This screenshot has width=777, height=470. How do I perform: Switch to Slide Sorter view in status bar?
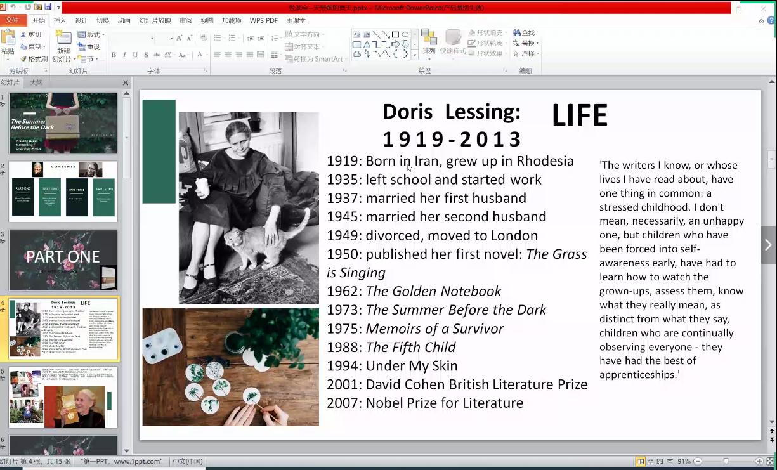[x=651, y=461]
